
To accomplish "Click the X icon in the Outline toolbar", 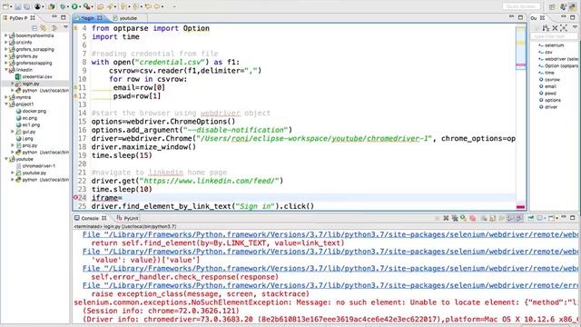I will [x=555, y=28].
